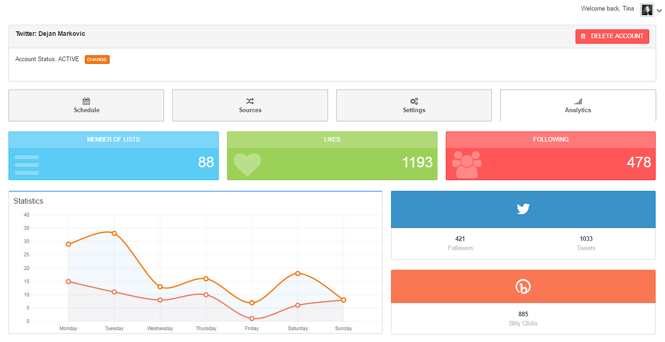
Task: Select the Saturday peak on the Statistics chart
Action: click(x=297, y=273)
